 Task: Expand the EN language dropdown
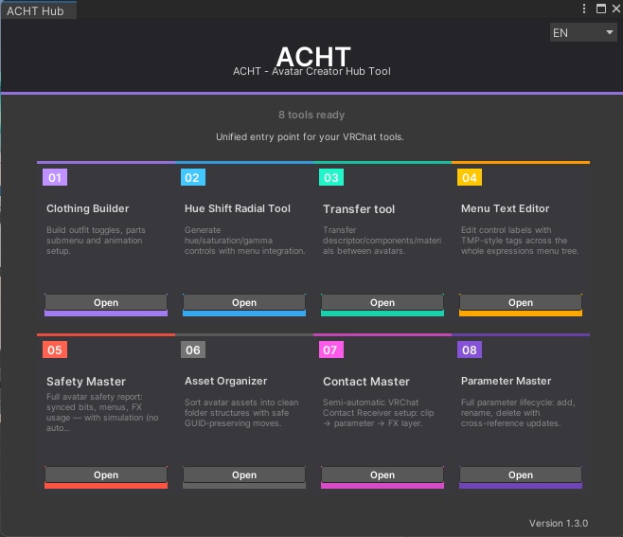pyautogui.click(x=583, y=32)
